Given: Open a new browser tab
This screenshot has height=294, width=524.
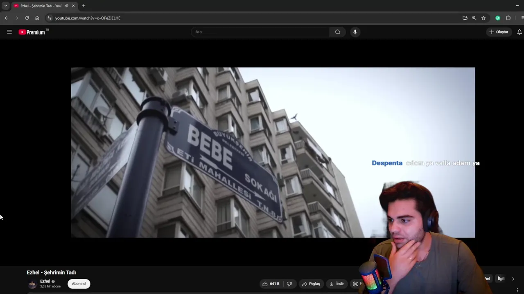Looking at the screenshot, I should coord(84,6).
